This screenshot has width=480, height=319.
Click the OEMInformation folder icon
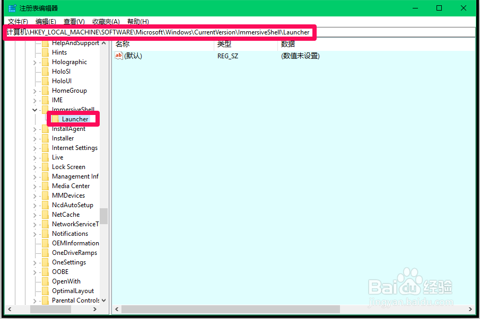pos(45,243)
